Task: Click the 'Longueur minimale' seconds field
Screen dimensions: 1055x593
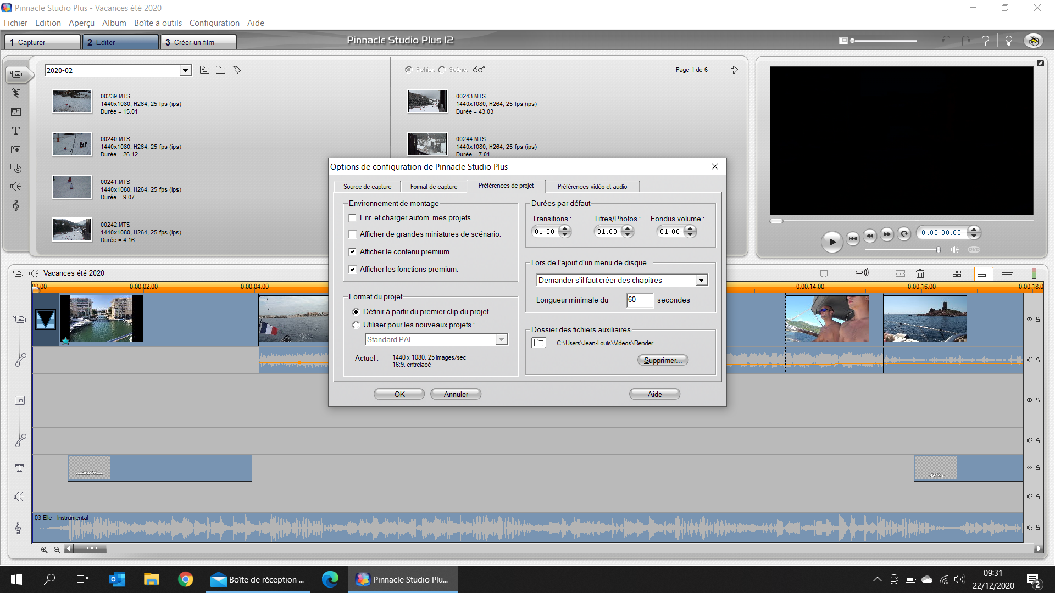Action: coord(640,300)
